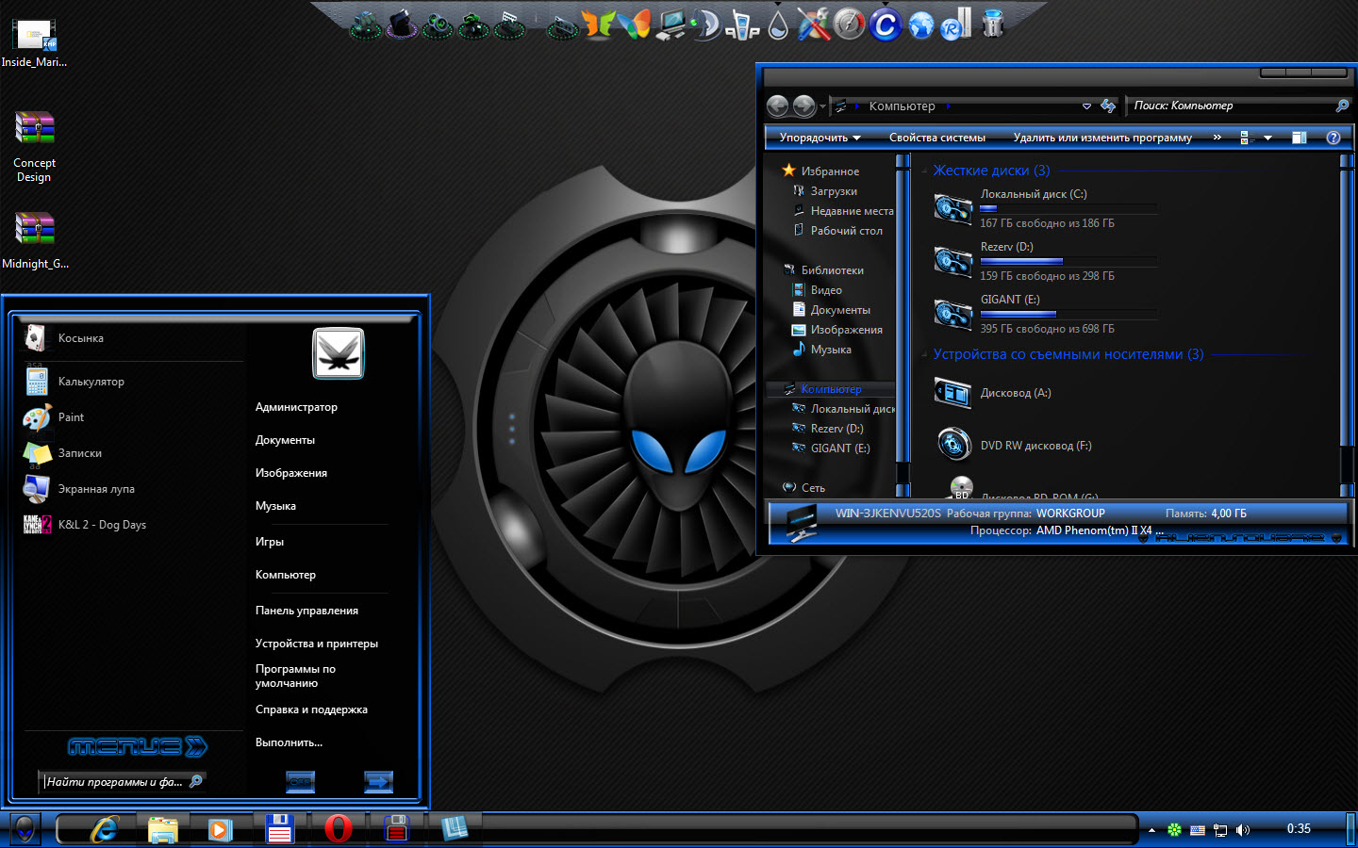Open Упорядочить dropdown menu

820,138
